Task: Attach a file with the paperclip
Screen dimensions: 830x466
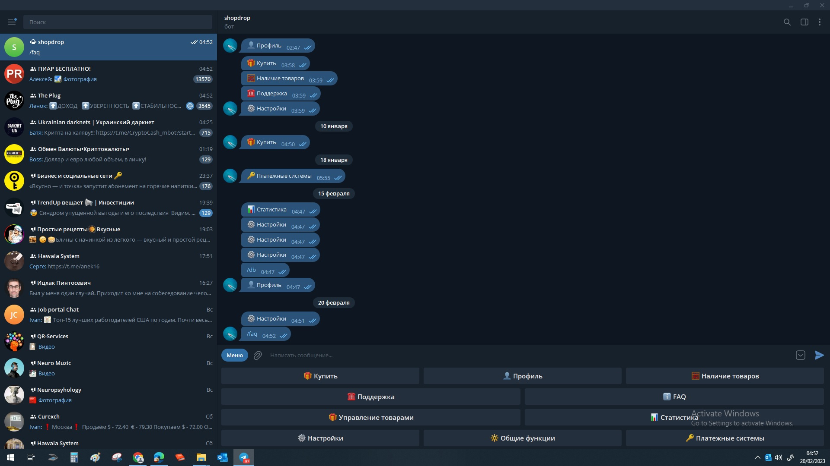Action: (258, 356)
